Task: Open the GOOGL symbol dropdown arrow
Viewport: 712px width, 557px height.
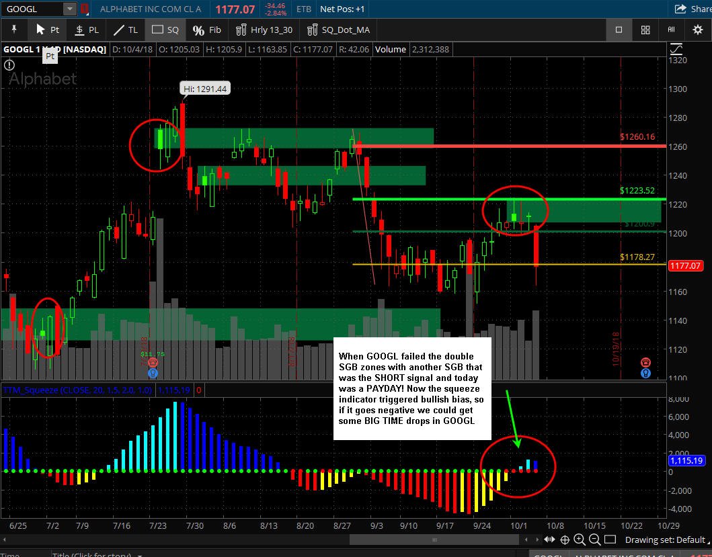Action: [x=69, y=9]
